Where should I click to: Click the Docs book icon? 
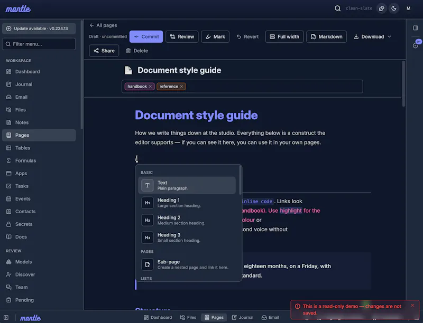pyautogui.click(x=8, y=237)
